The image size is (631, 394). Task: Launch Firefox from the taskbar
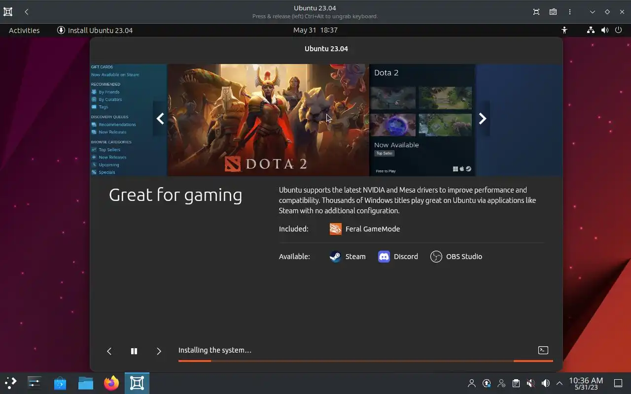pyautogui.click(x=111, y=383)
